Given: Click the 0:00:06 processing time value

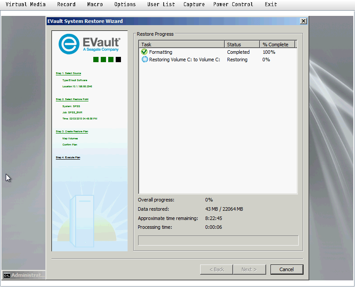Looking at the screenshot, I should click(213, 227).
